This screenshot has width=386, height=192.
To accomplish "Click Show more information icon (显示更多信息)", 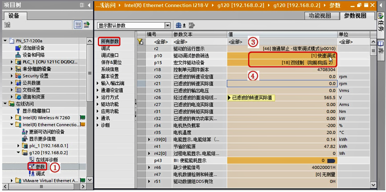I will pyautogui.click(x=25, y=139).
